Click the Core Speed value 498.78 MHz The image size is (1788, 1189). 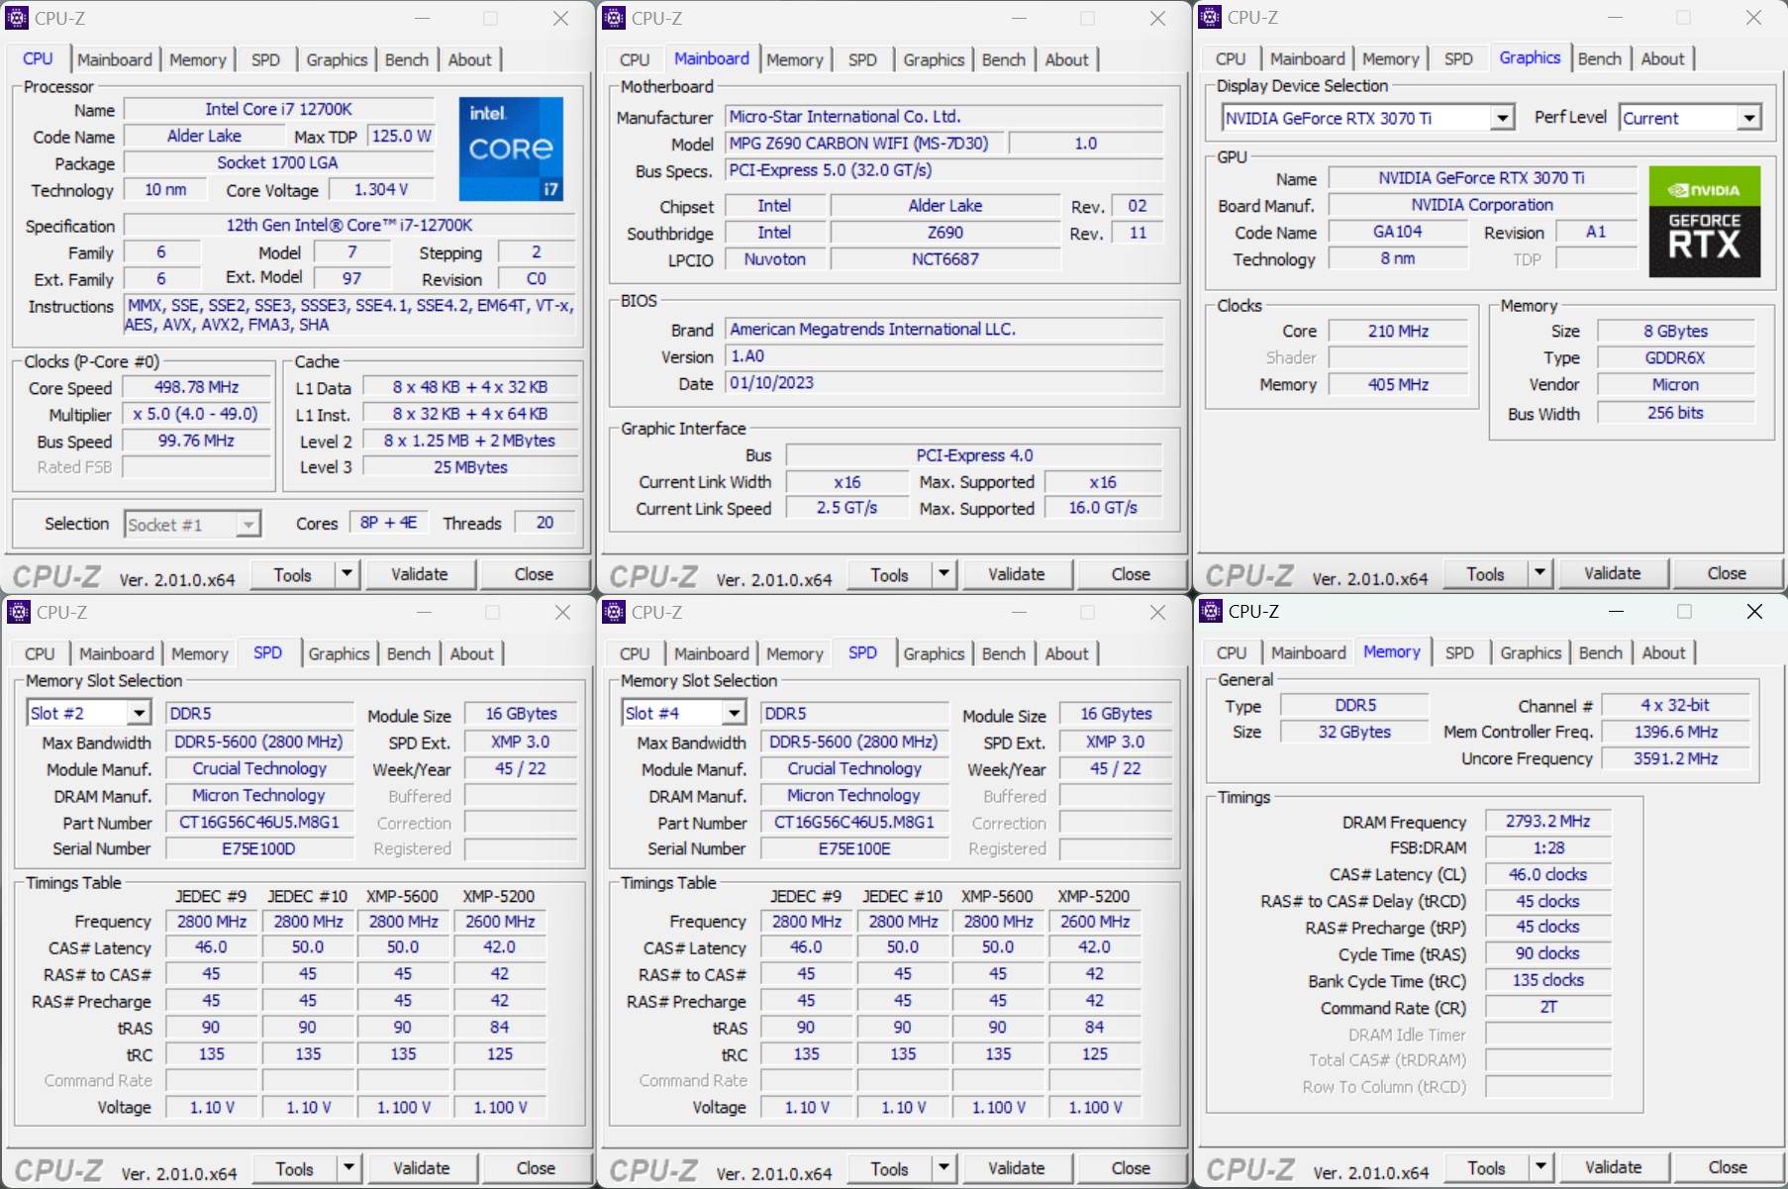point(196,387)
